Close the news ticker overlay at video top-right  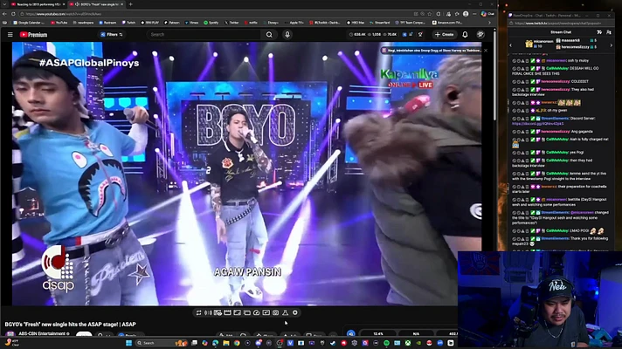point(486,51)
